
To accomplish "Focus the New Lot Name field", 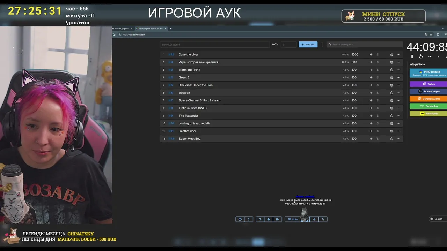I will tap(215, 45).
